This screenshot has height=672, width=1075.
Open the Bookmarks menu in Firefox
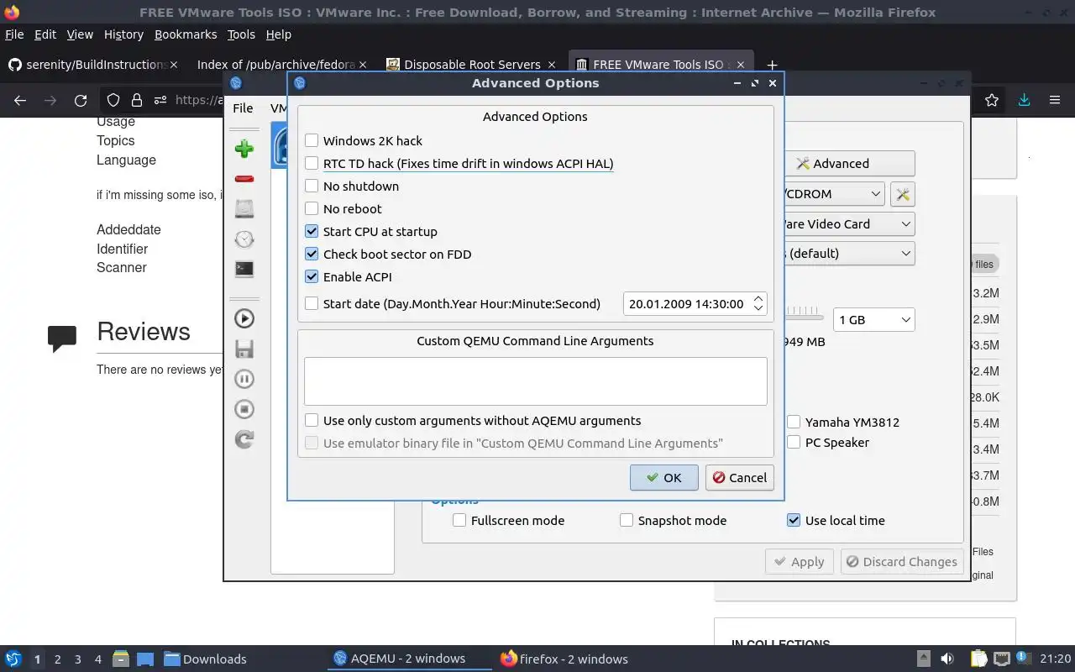186,34
